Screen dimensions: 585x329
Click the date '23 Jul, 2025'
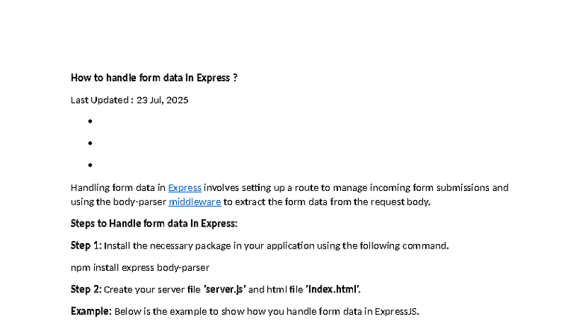tap(163, 100)
